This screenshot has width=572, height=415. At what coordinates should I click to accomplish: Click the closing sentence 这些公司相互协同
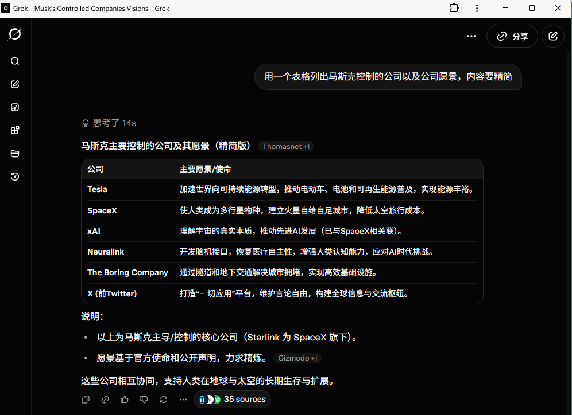click(x=208, y=381)
